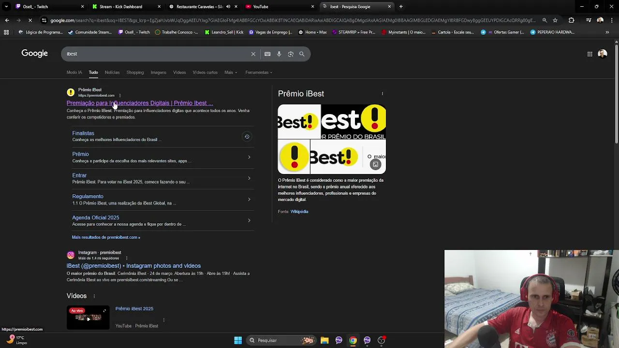Open Windows Start menu
Viewport: 619px width, 348px height.
238,340
